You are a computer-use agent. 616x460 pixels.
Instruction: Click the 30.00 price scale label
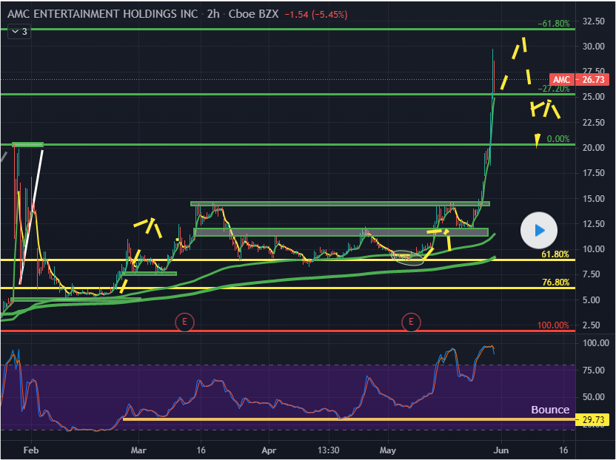click(593, 47)
